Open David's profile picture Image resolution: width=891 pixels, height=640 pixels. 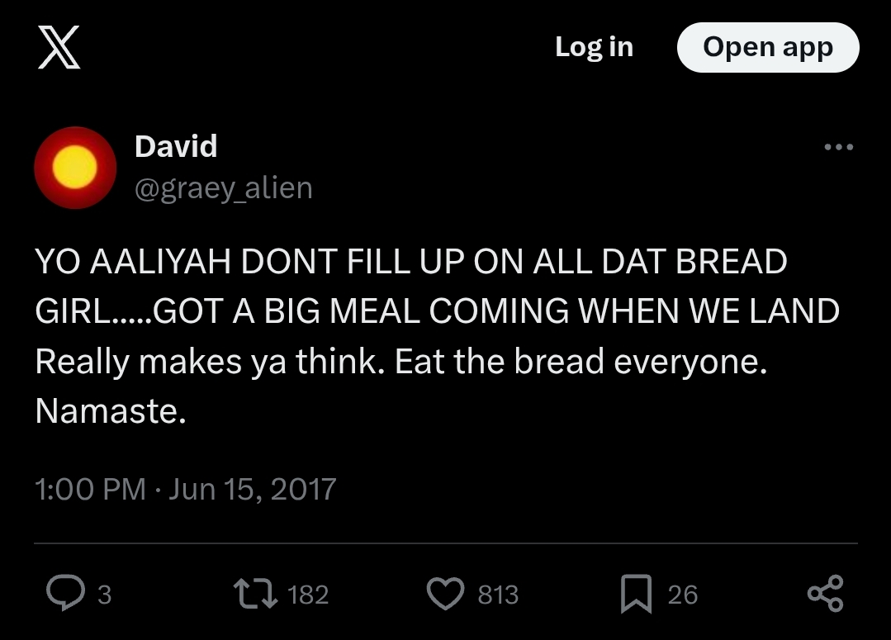pyautogui.click(x=75, y=168)
